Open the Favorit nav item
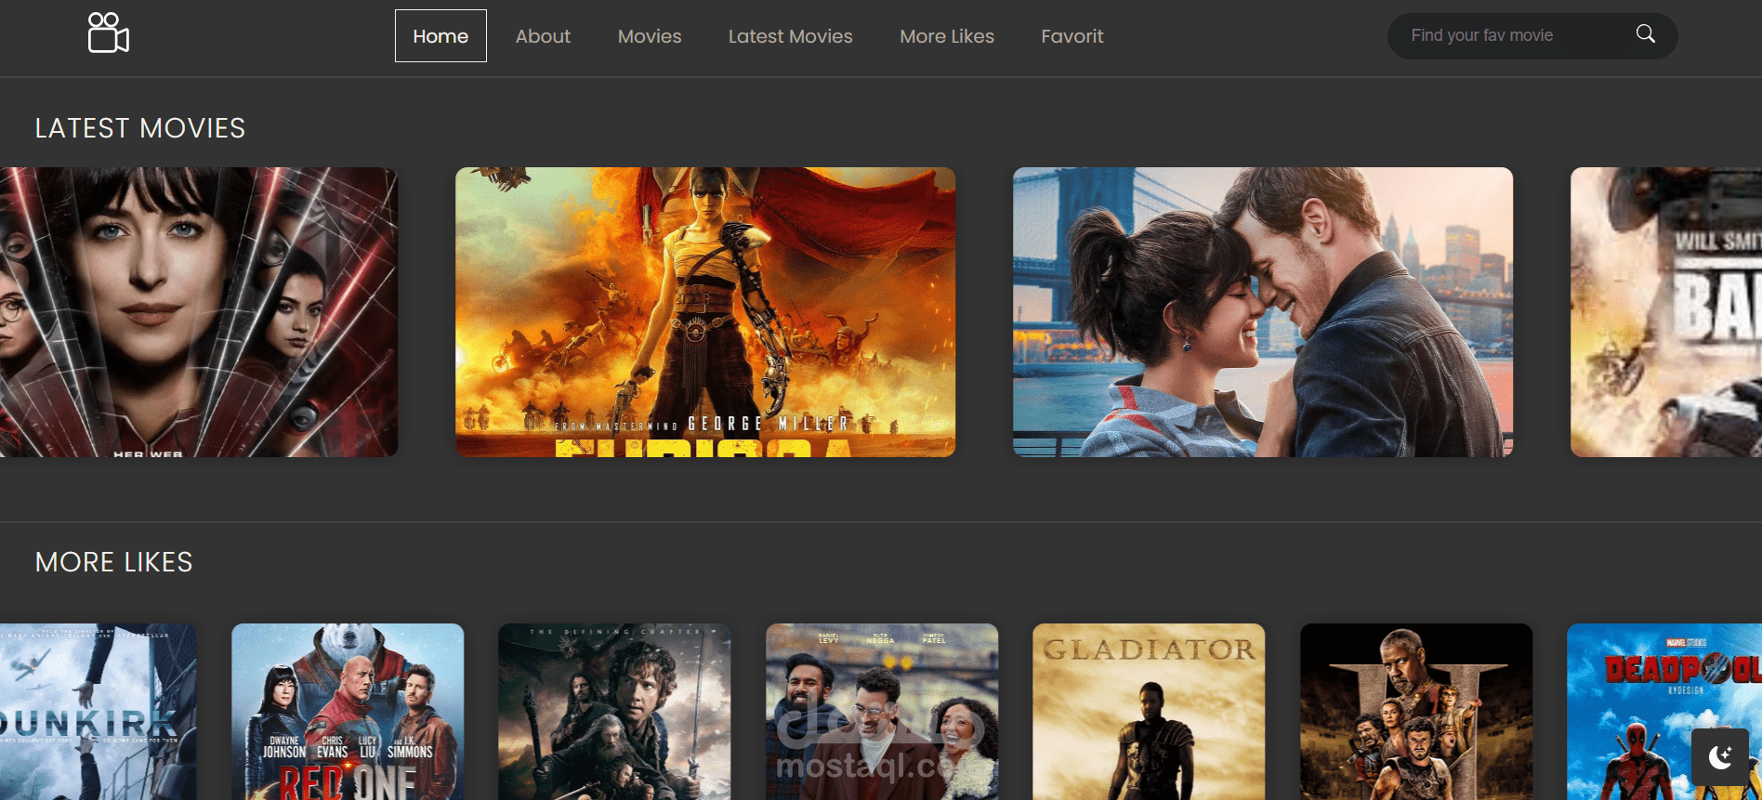This screenshot has height=800, width=1762. (x=1072, y=36)
